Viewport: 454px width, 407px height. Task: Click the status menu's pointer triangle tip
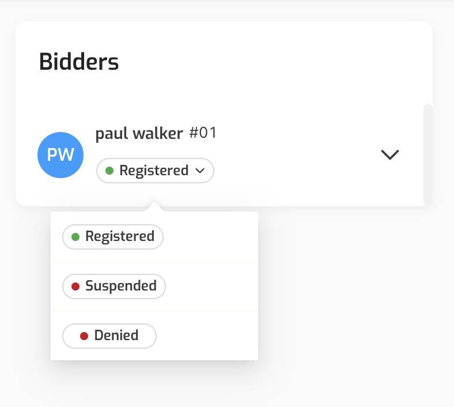pyautogui.click(x=154, y=205)
